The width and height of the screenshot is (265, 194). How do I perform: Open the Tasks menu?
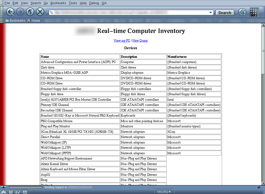point(73,3)
